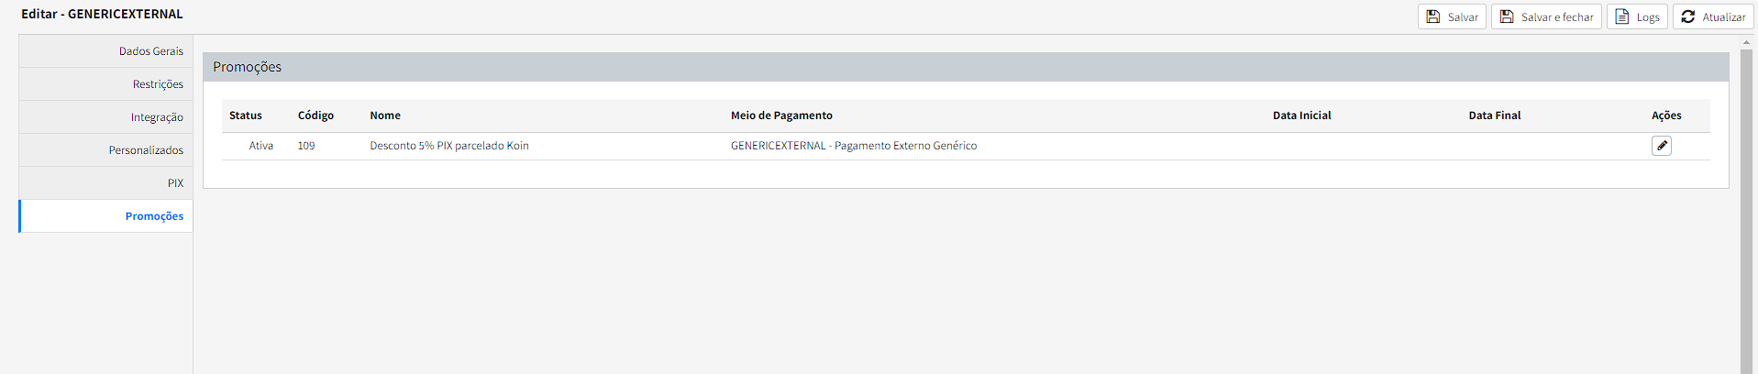Click the Salvar e fechar save icon
This screenshot has height=374, width=1758.
coord(1507,16)
